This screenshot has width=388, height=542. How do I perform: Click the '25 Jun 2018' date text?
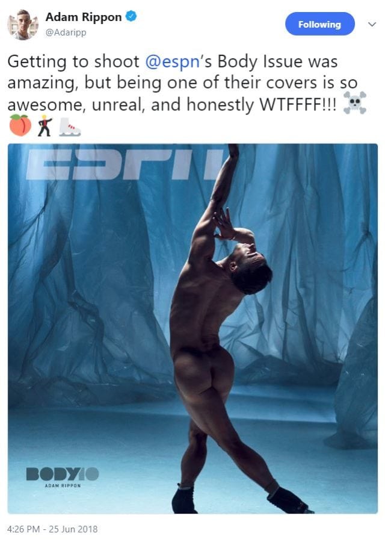[x=73, y=529]
